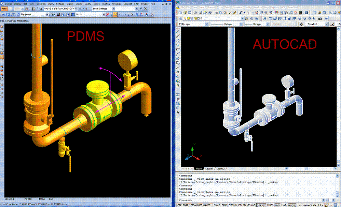The height and width of the screenshot is (207, 341).
Task: Click the back arrow next to CE field
Action: click(80, 9)
